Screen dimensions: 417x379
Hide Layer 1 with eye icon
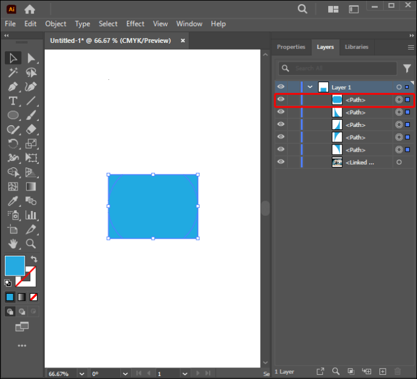281,86
